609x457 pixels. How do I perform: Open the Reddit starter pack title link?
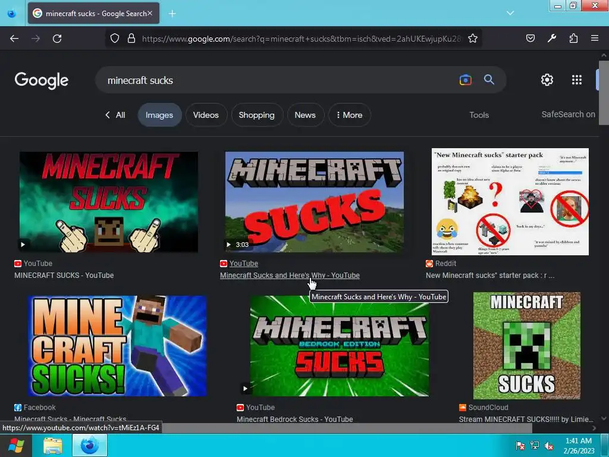(490, 275)
